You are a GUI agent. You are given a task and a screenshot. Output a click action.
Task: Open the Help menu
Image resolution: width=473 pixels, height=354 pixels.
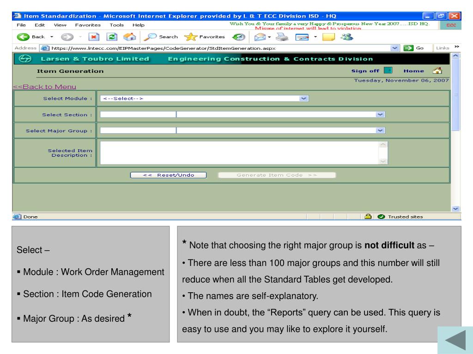tap(138, 25)
